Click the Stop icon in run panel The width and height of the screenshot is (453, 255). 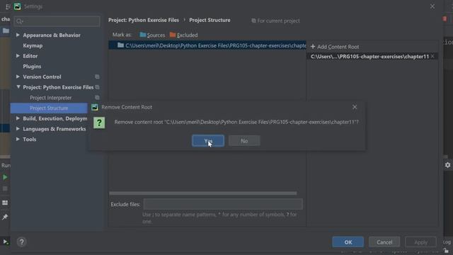tap(5, 189)
